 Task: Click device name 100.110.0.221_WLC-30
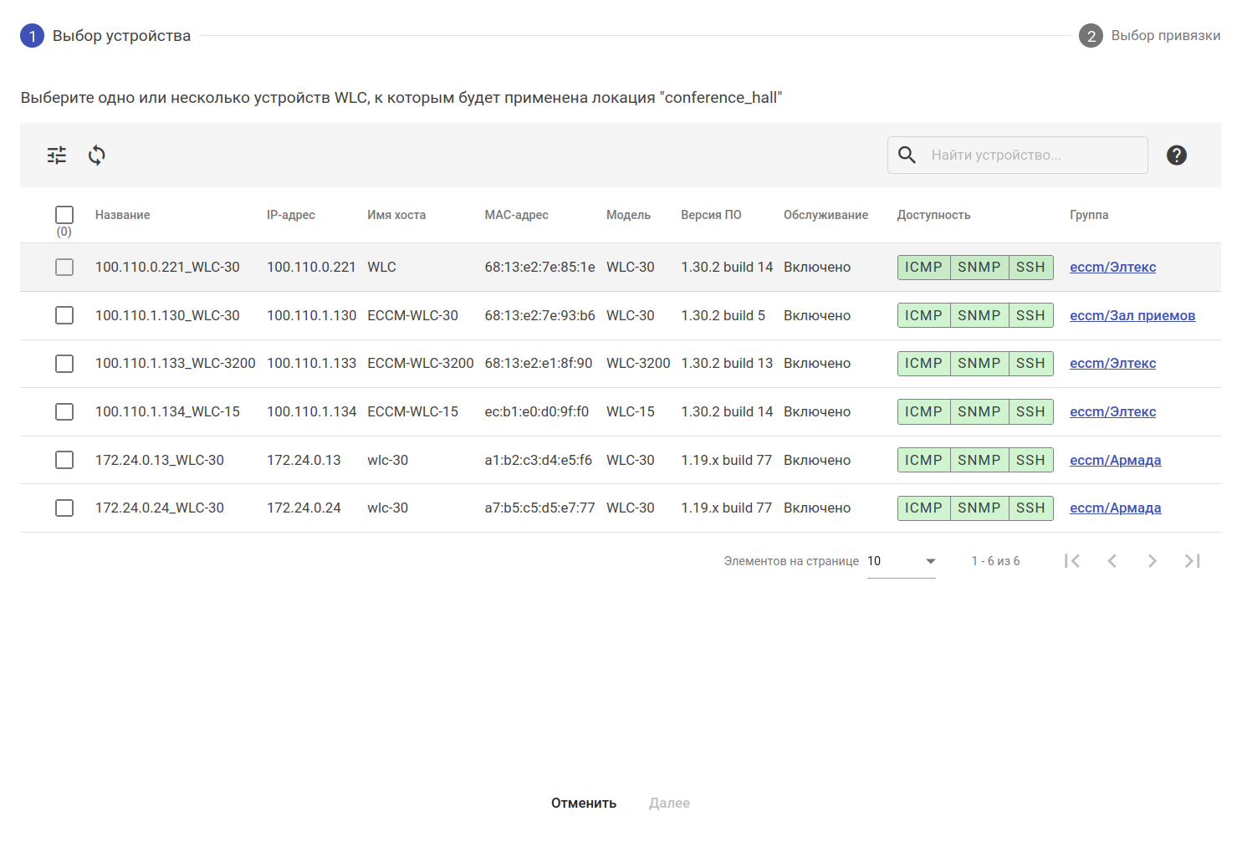coord(167,268)
